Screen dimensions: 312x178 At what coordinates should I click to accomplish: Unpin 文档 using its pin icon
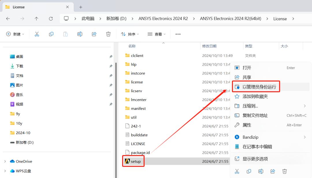(x=111, y=76)
